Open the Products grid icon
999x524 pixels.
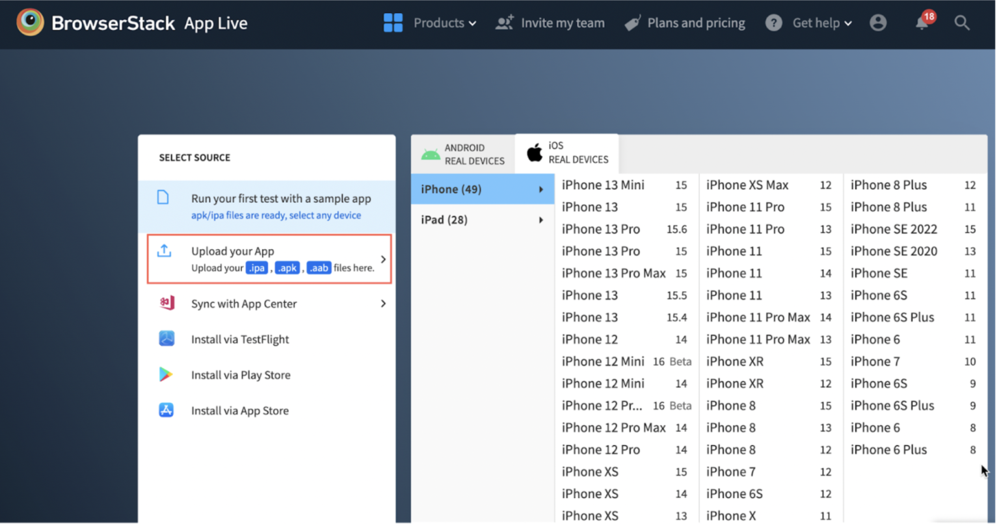click(393, 22)
